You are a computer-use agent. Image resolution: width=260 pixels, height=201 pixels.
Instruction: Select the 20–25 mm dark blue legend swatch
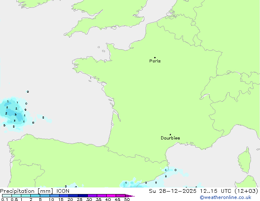coord(73,196)
